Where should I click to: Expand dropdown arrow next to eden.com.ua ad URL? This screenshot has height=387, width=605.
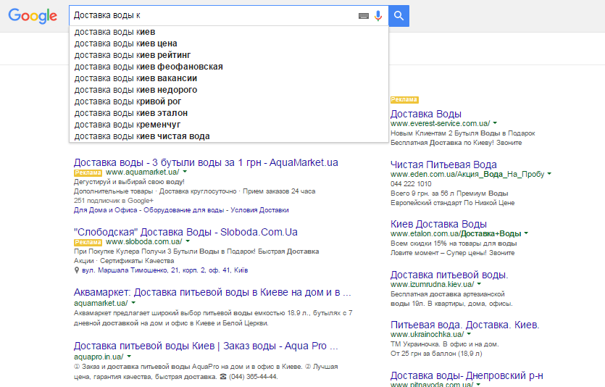pos(549,174)
